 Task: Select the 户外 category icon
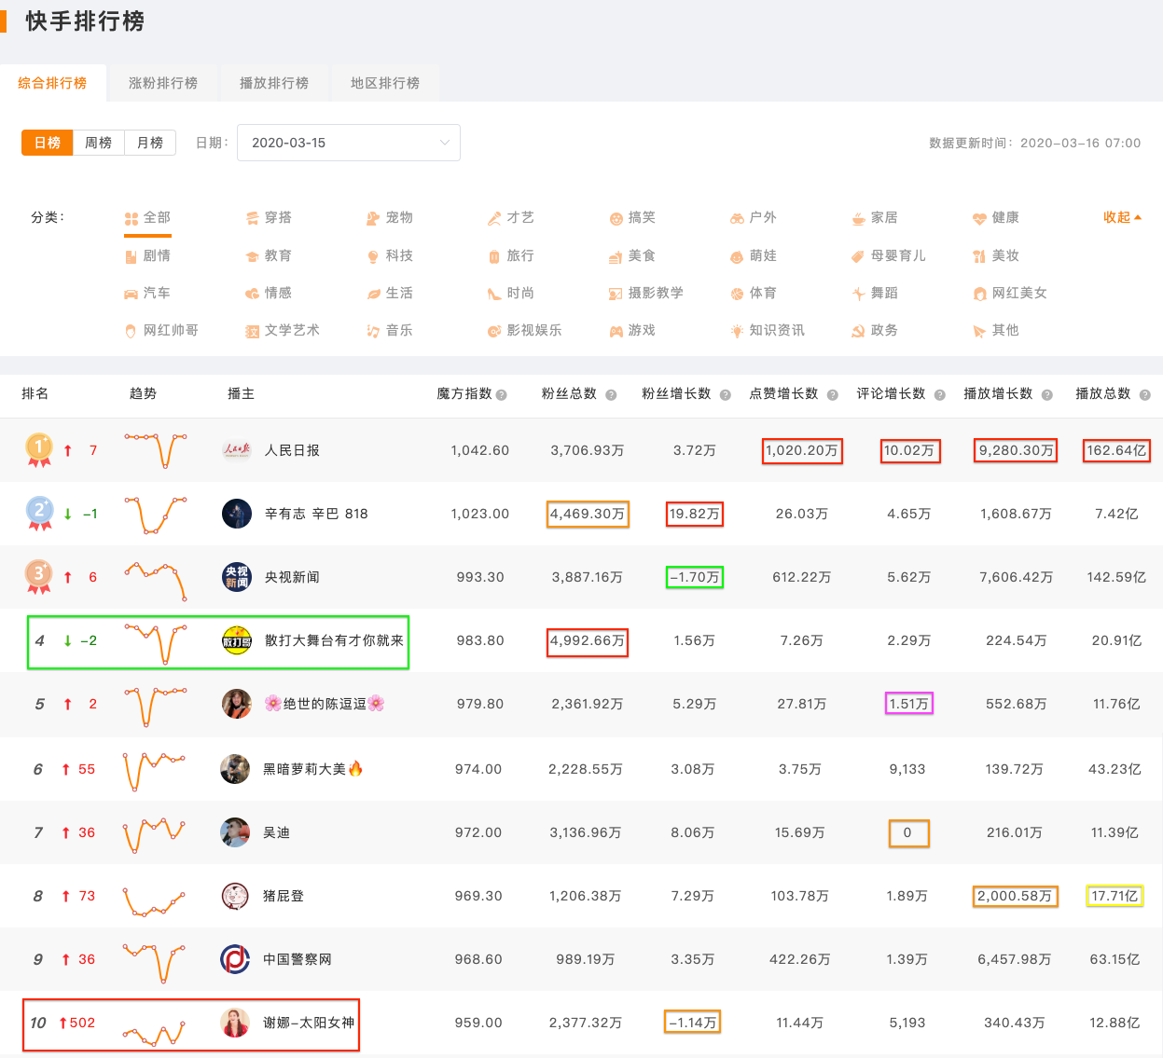[737, 218]
